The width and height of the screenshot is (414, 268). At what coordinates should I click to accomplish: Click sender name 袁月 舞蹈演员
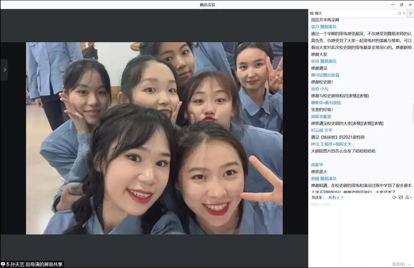(x=324, y=27)
